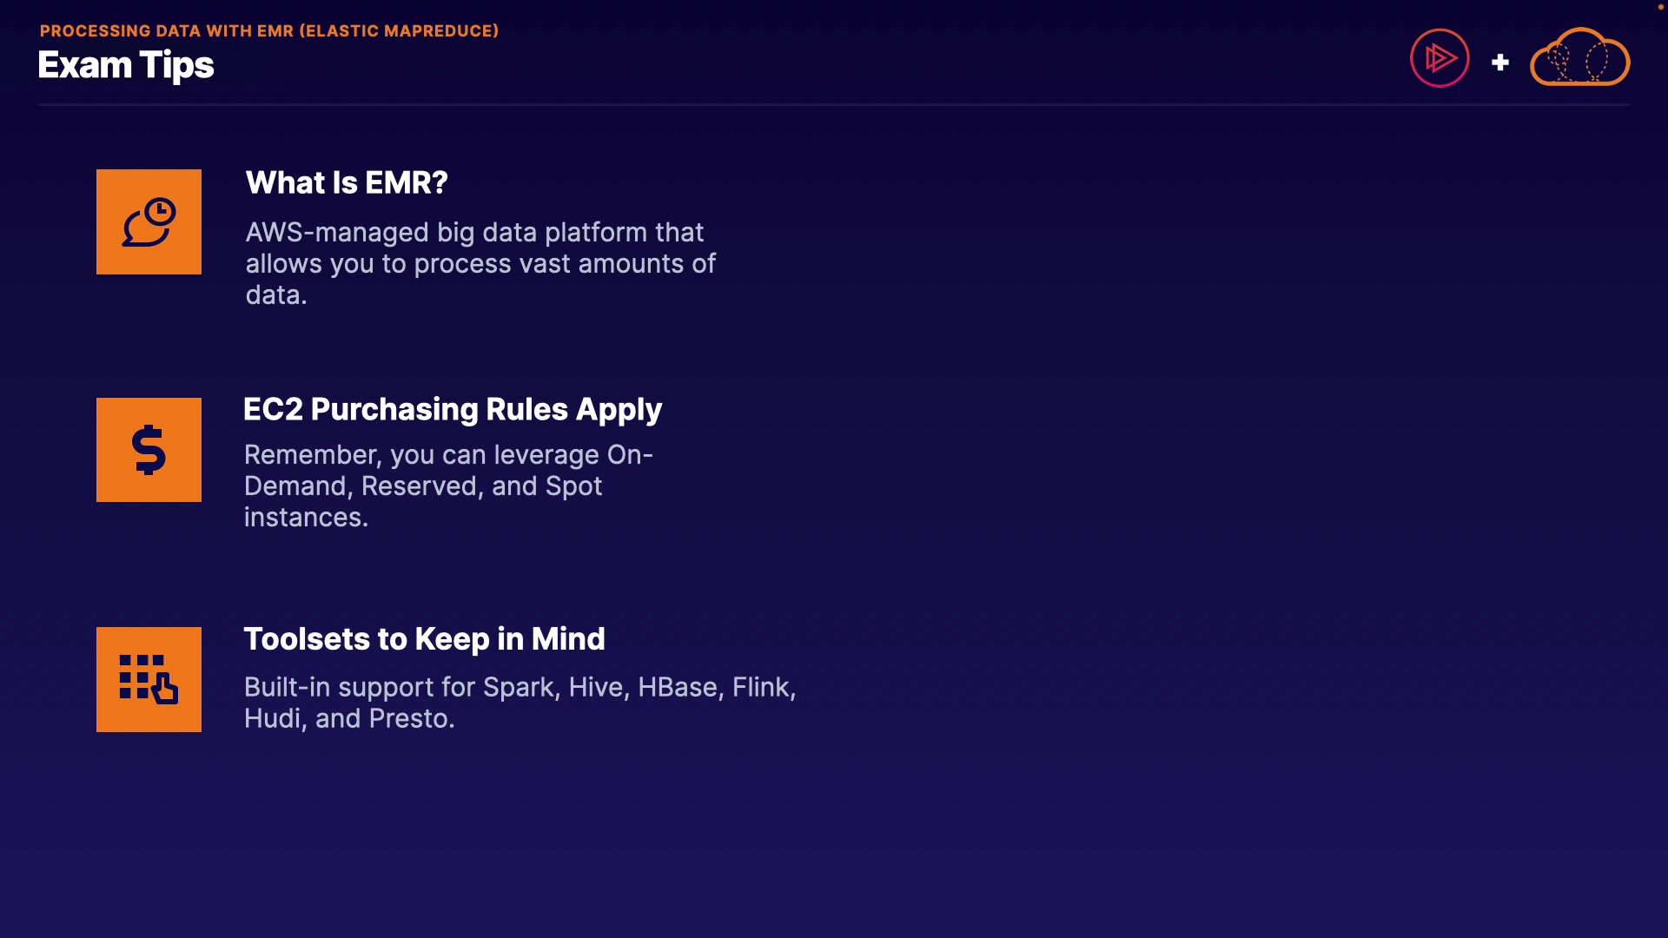
Task: Click the 'Processing Data with EMR' subtitle
Action: click(167, 31)
